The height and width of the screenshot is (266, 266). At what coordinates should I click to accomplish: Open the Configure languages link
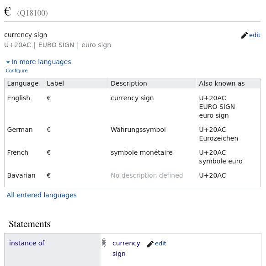coord(16,71)
